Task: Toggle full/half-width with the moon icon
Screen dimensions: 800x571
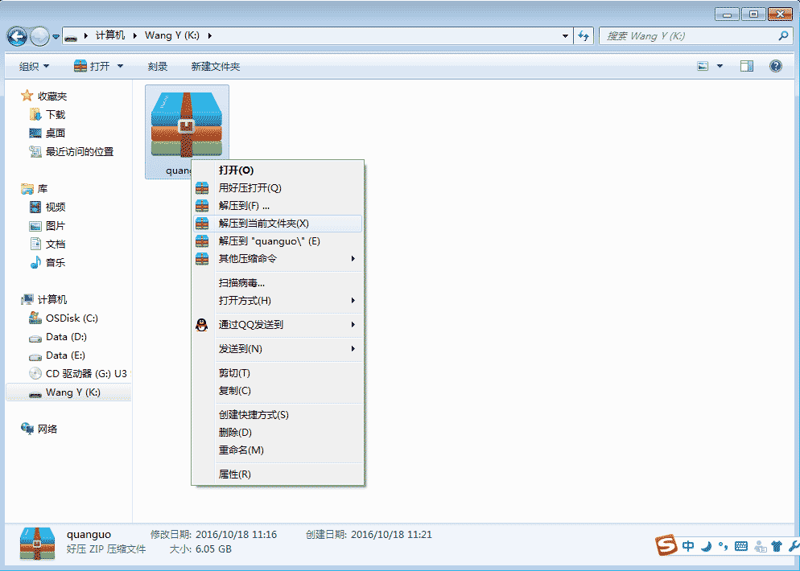Action: pos(706,545)
